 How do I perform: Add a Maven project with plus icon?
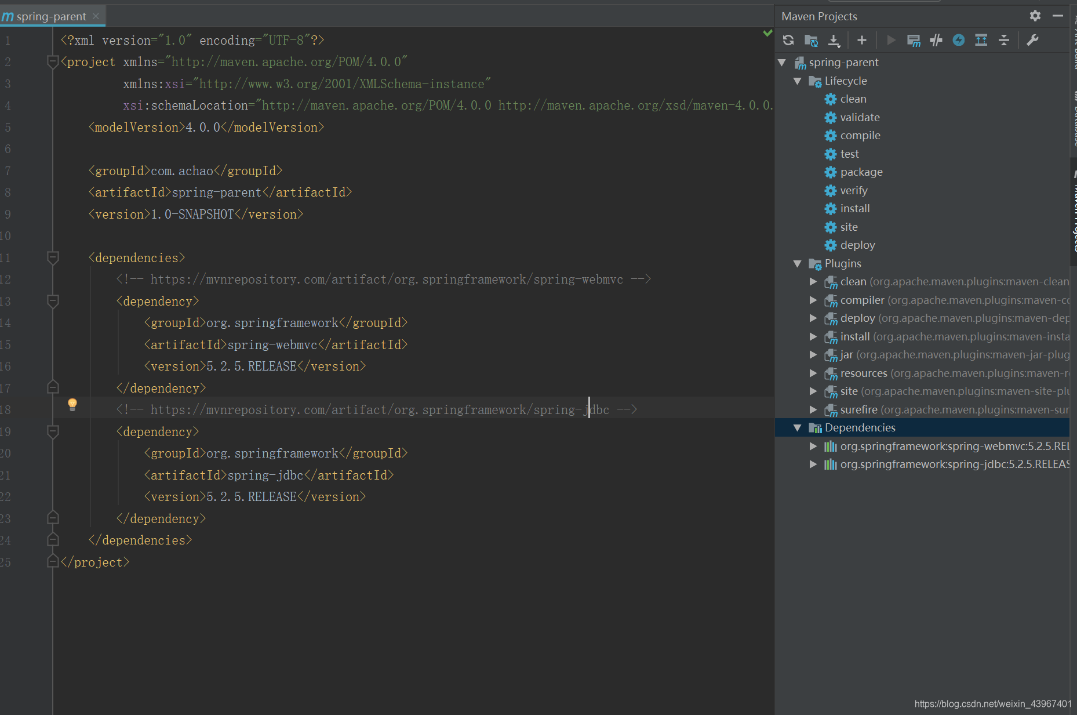pos(862,40)
